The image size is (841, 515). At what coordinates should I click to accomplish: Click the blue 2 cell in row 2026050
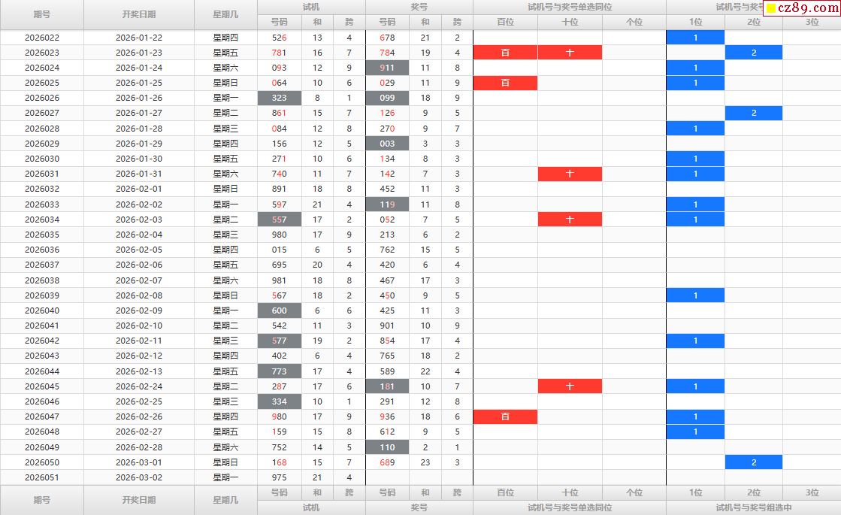(x=754, y=462)
